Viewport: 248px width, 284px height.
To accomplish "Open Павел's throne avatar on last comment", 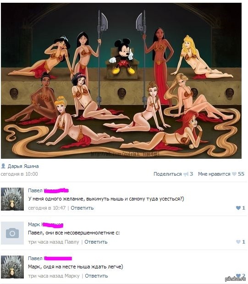I will 12,267.
